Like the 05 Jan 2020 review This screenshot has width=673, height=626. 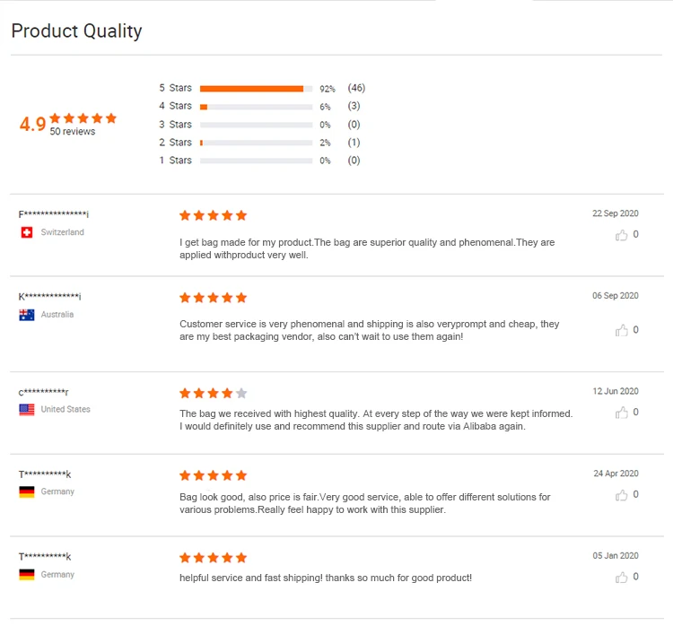click(x=621, y=578)
